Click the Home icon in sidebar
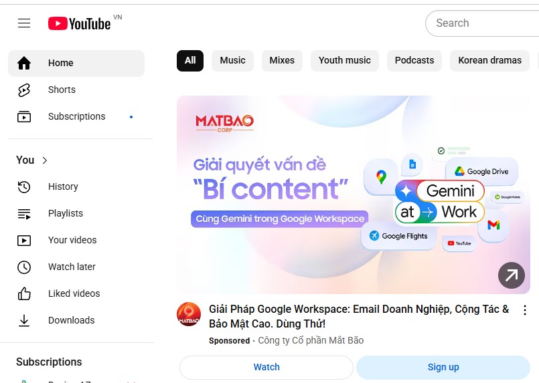This screenshot has width=539, height=383. click(x=24, y=63)
